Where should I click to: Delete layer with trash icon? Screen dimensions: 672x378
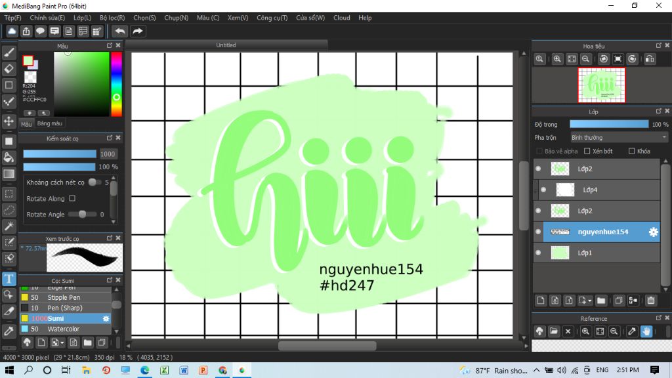pyautogui.click(x=650, y=301)
